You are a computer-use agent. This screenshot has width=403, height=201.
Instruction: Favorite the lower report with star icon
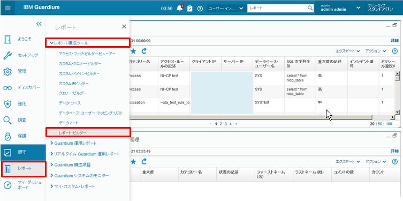point(133,162)
